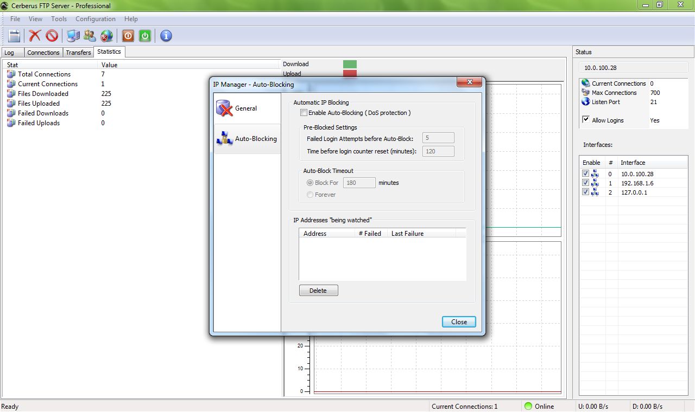Click network icon for interface 10.0.100.28

coord(595,174)
